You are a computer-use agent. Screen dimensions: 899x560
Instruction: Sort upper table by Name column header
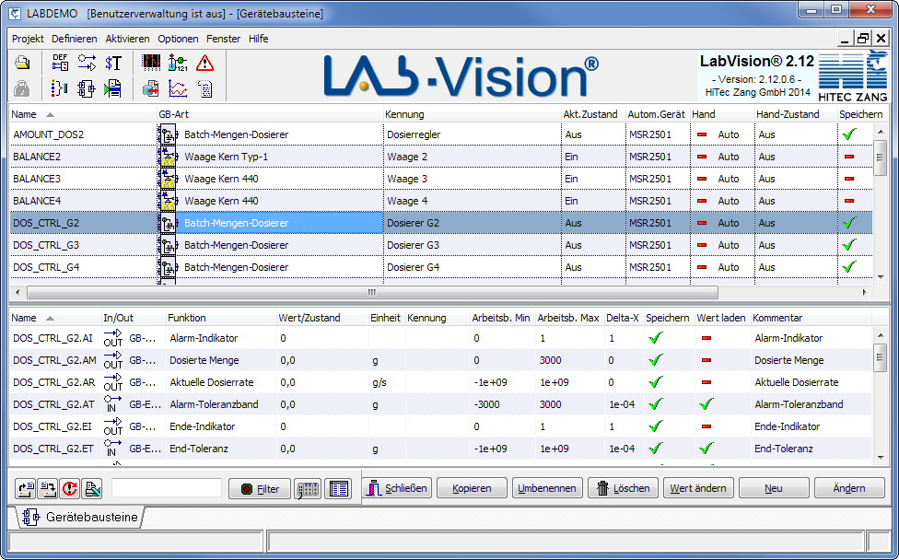pos(83,114)
